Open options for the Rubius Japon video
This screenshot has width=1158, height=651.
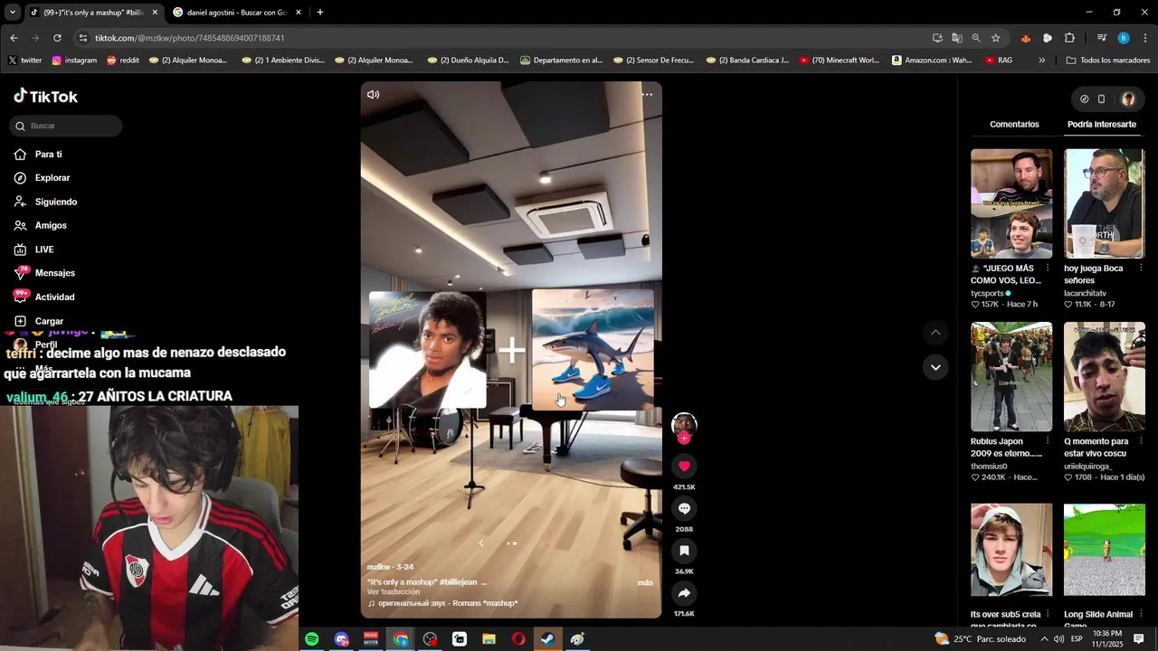[x=1048, y=441]
